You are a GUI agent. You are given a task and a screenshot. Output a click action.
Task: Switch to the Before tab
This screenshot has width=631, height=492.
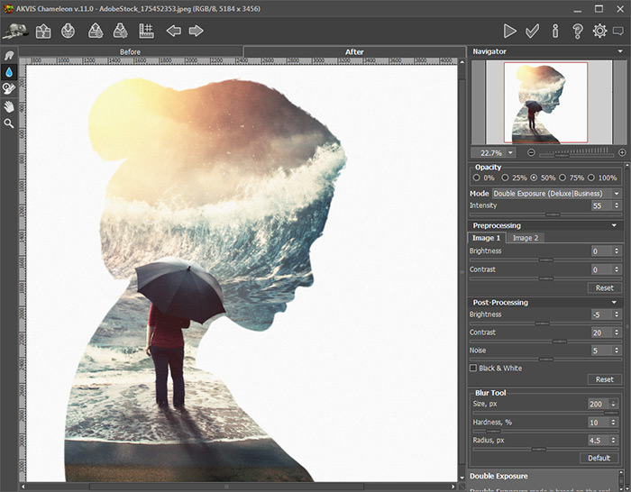click(131, 51)
